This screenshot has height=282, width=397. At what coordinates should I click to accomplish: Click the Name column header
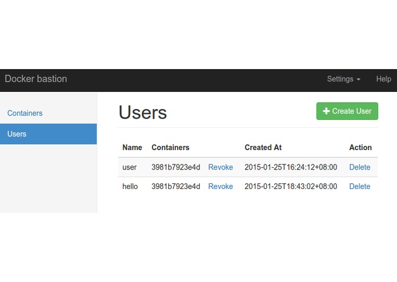click(x=132, y=147)
